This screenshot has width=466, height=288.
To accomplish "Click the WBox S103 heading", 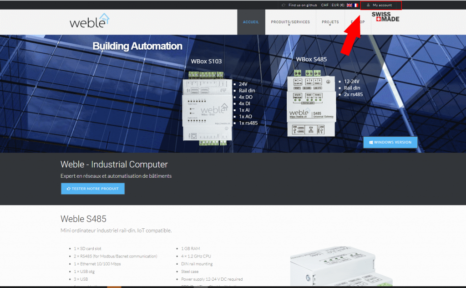I will tap(206, 61).
